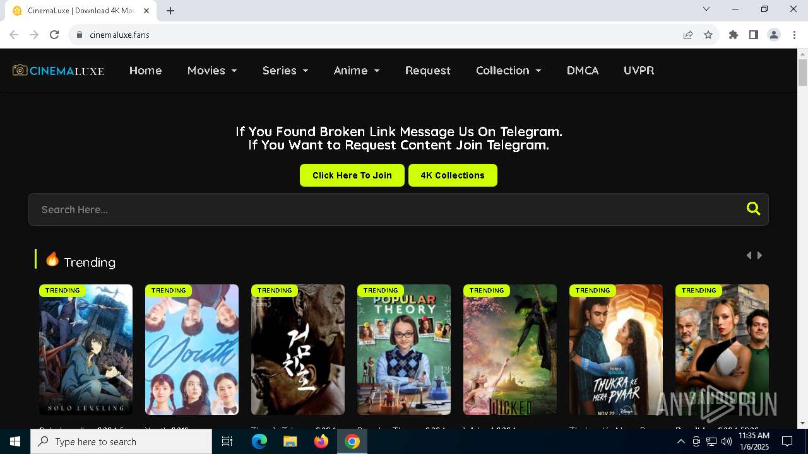Focus the Search Here field
808x454 pixels.
(x=398, y=209)
